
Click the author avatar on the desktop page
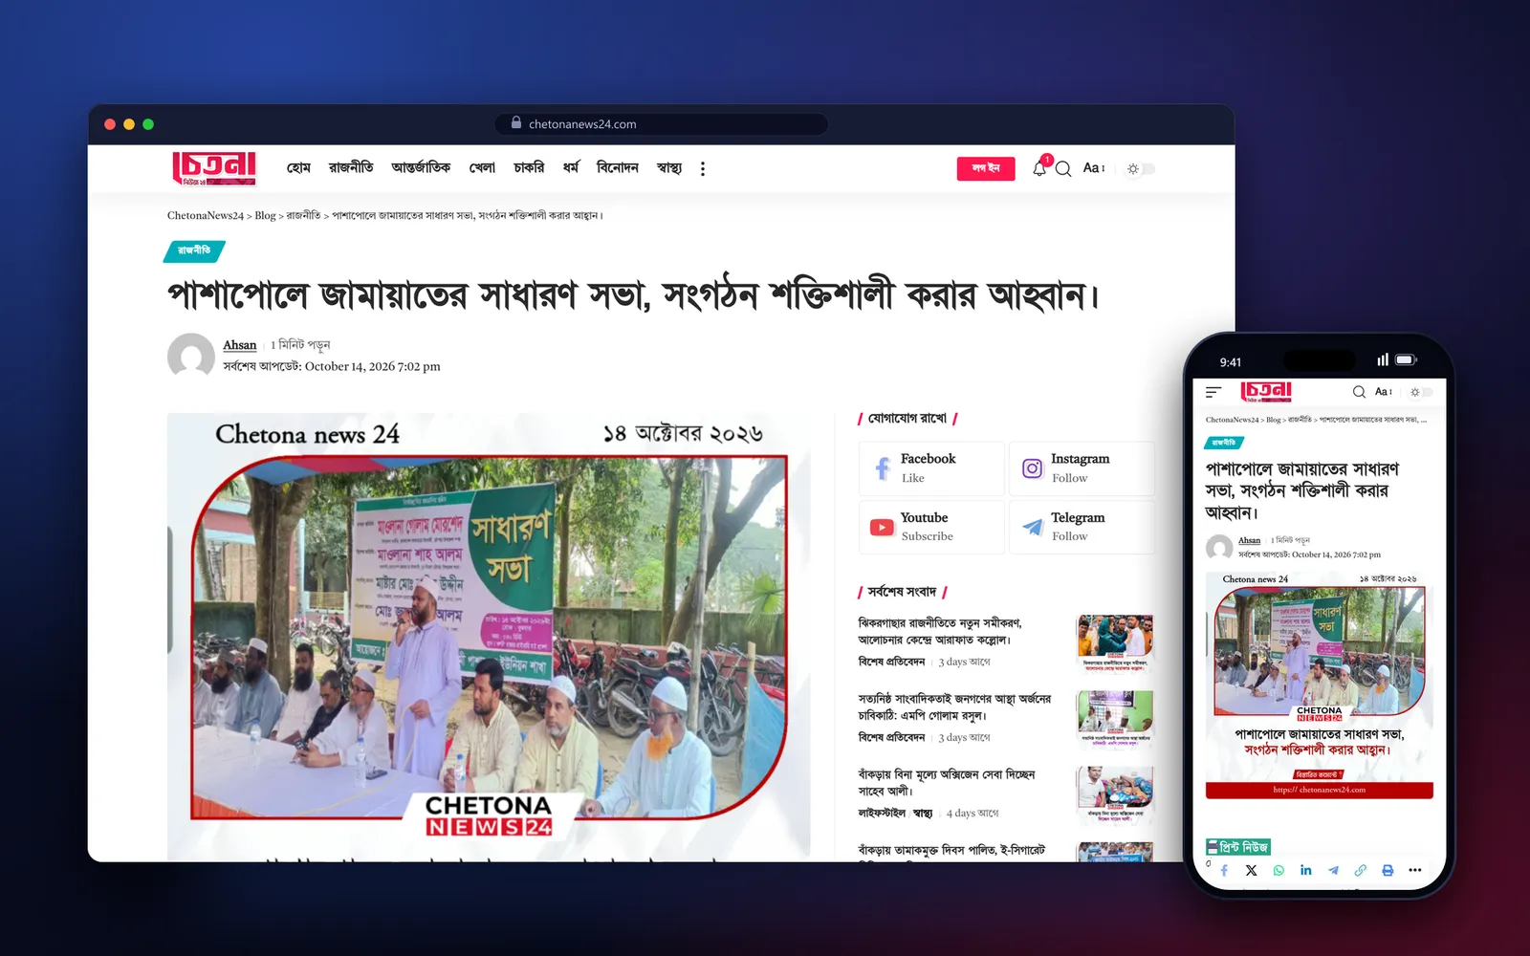pos(191,357)
